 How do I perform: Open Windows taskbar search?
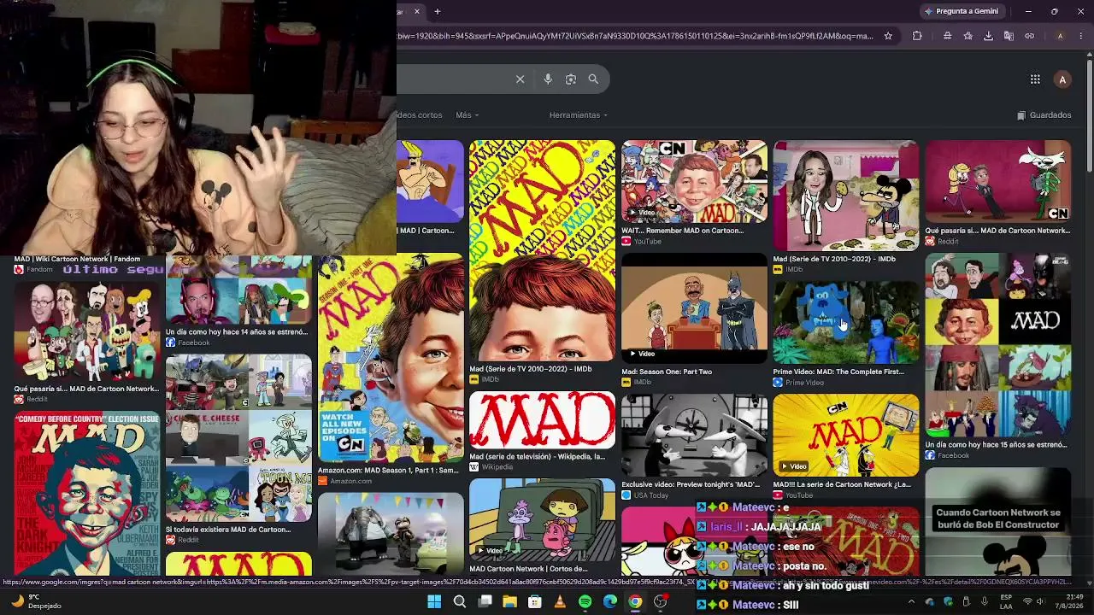pyautogui.click(x=460, y=602)
